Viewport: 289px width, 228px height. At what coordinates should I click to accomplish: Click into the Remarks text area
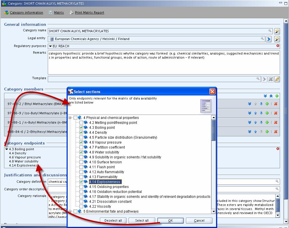(164, 63)
